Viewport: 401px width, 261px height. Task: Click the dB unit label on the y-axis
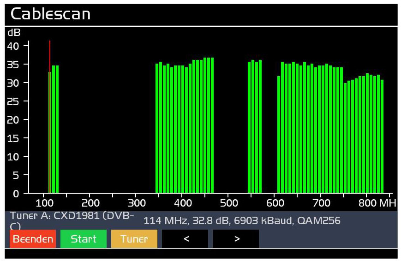pos(14,33)
